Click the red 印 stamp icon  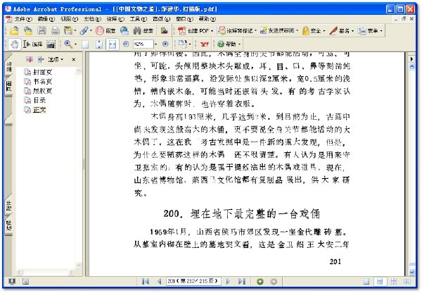click(x=100, y=30)
